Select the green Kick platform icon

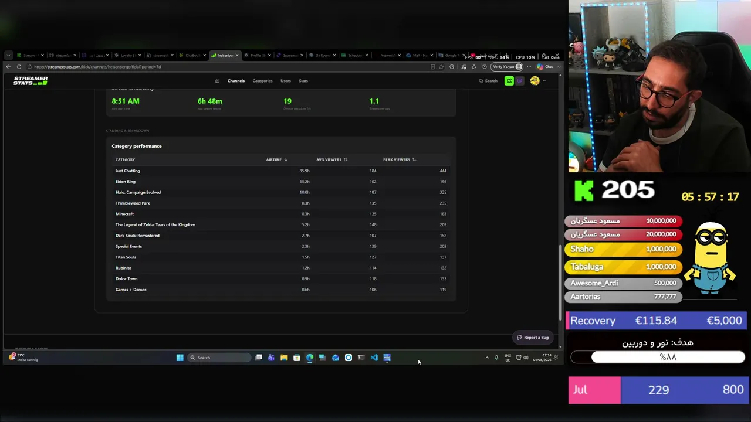(509, 81)
